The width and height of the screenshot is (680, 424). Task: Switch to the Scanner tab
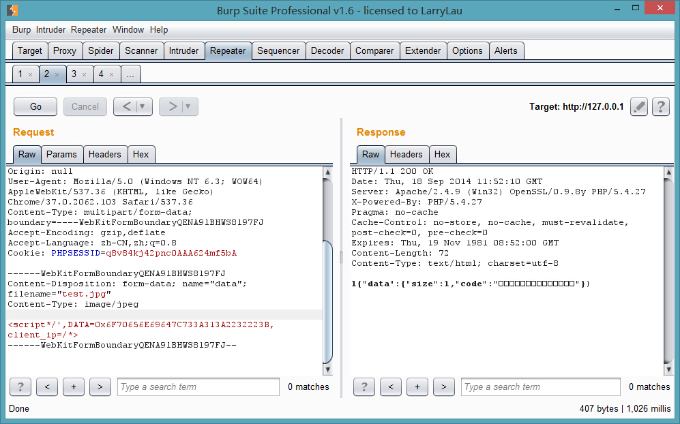(141, 50)
